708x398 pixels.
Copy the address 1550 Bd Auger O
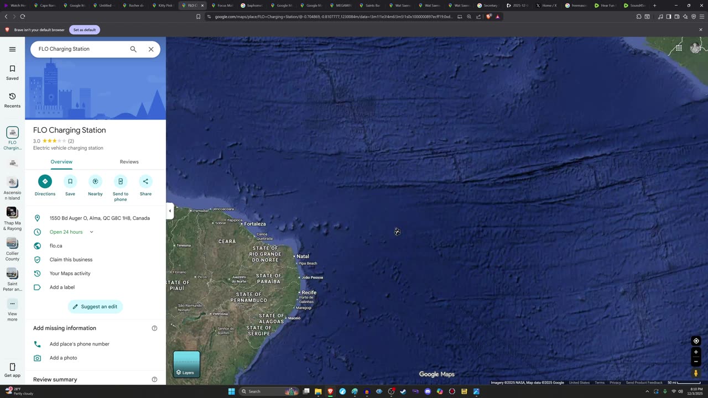[95, 218]
